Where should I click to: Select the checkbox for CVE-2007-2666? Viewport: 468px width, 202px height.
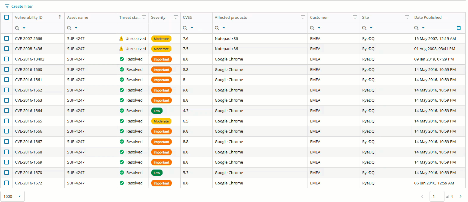7,38
